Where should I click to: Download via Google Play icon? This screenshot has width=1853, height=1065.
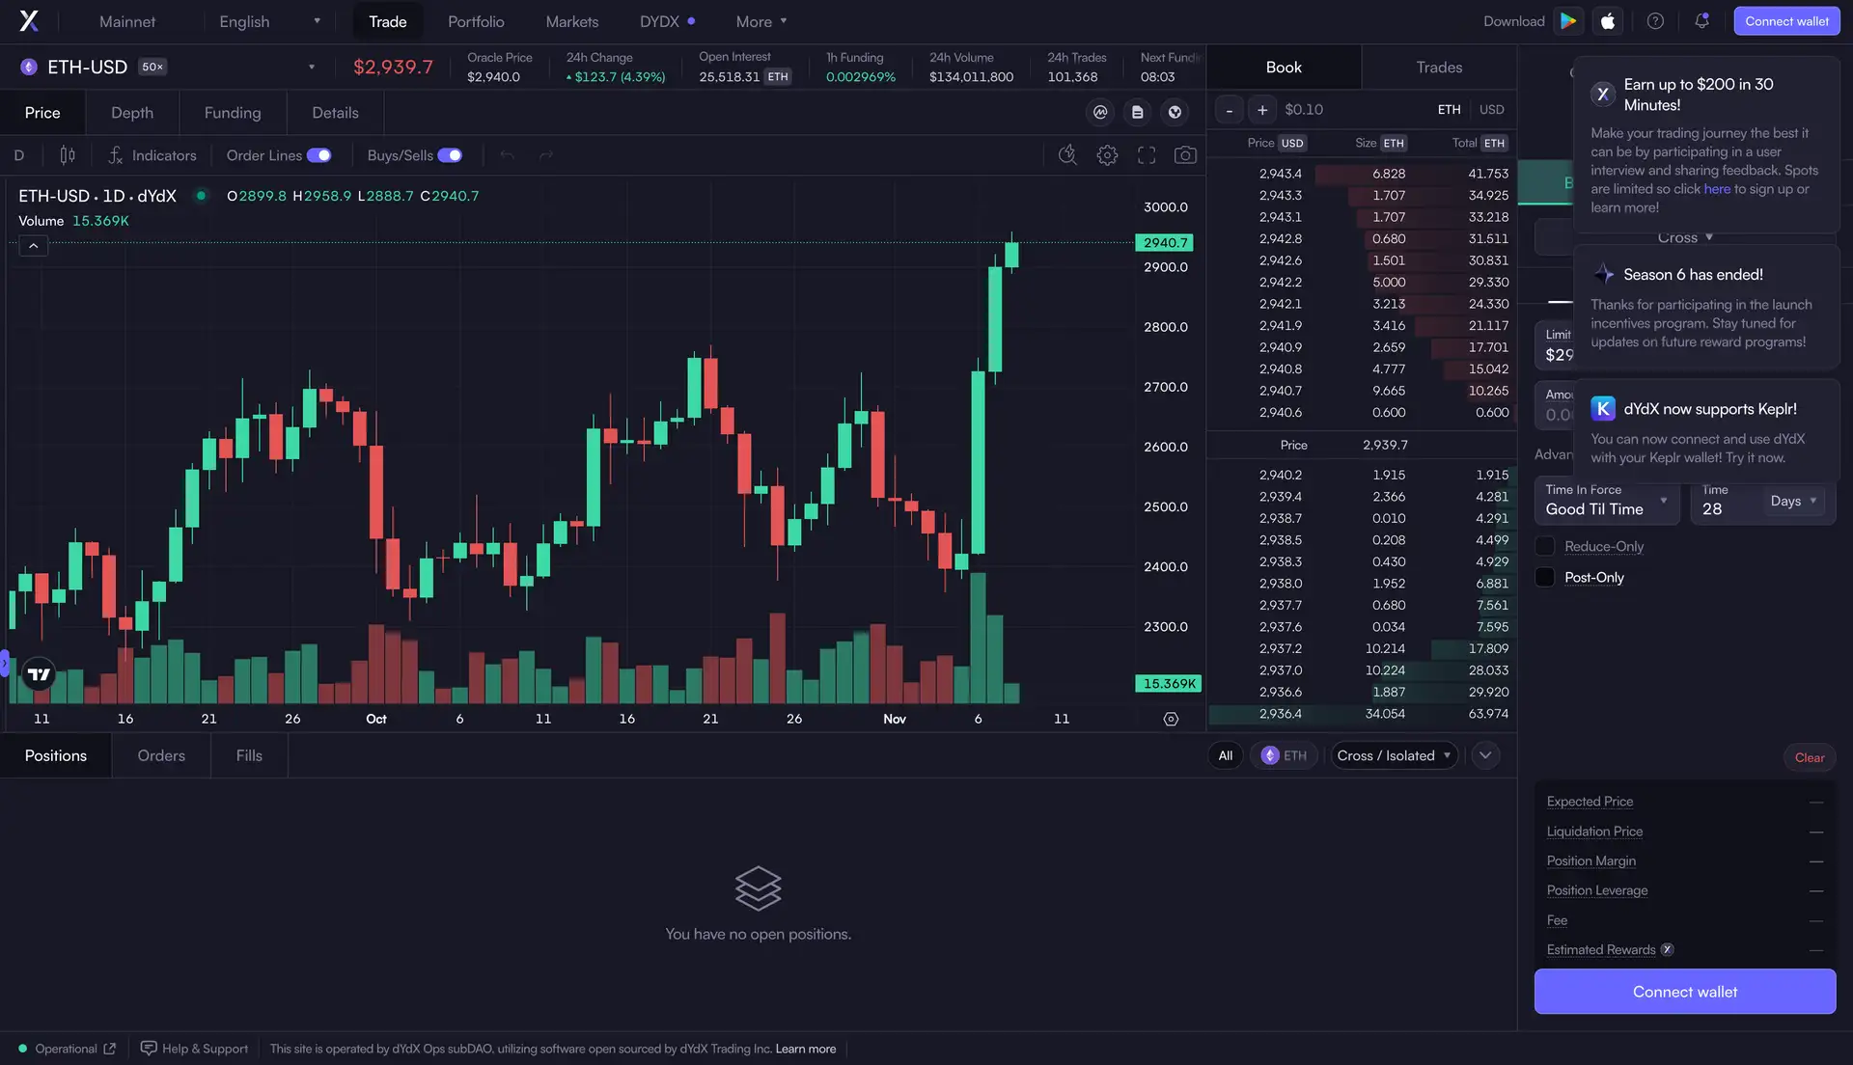click(1568, 21)
